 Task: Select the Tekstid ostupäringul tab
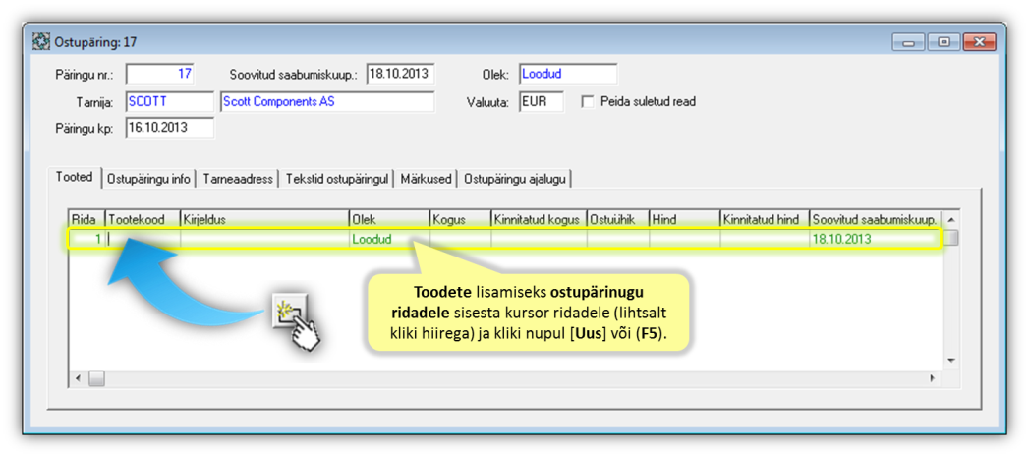coord(336,179)
